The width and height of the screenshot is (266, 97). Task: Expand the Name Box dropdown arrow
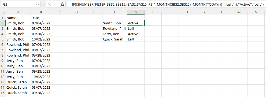tap(38, 5)
